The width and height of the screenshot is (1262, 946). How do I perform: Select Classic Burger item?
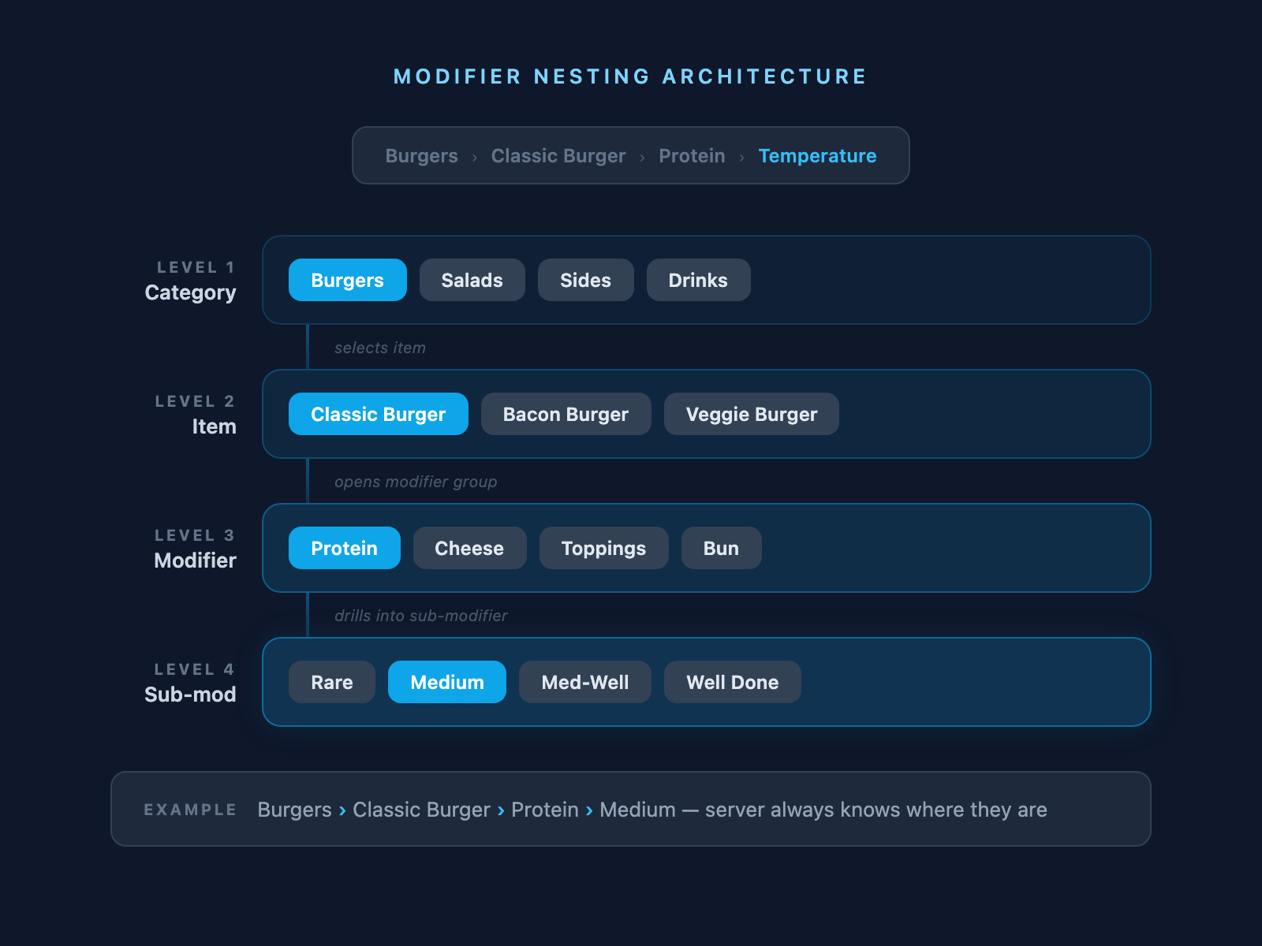(378, 414)
